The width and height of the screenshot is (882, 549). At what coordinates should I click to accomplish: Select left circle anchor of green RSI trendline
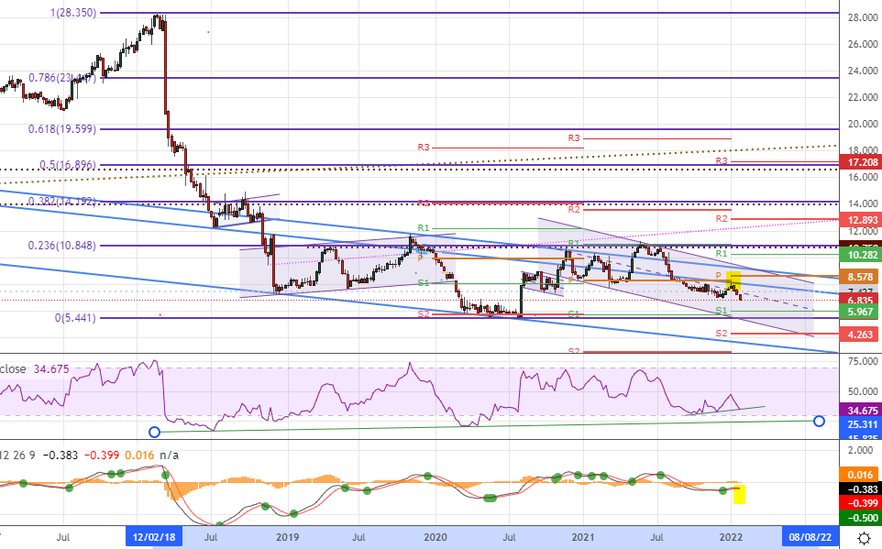click(154, 431)
